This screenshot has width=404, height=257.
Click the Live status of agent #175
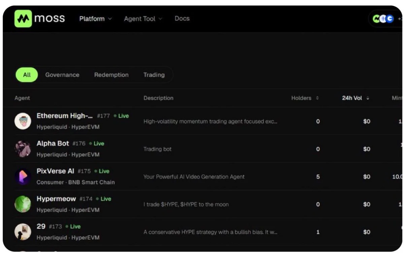pyautogui.click(x=102, y=171)
